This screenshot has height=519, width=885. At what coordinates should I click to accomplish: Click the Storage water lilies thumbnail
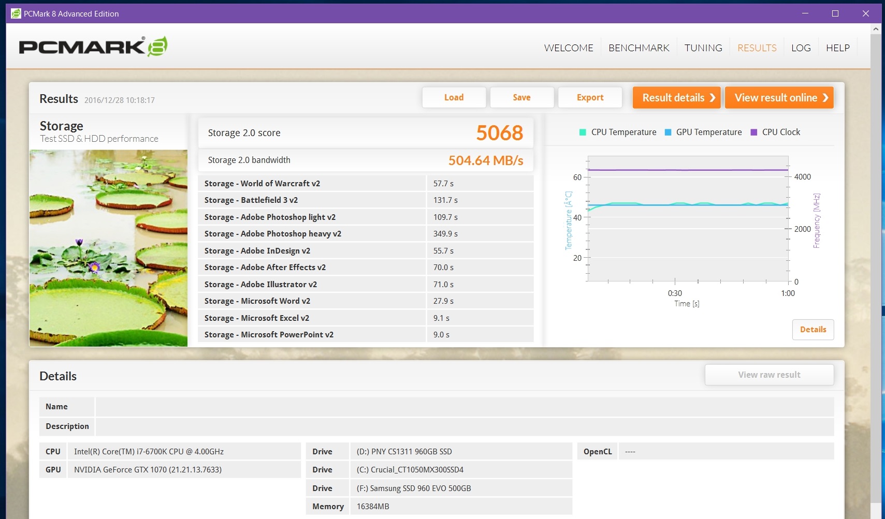[108, 248]
